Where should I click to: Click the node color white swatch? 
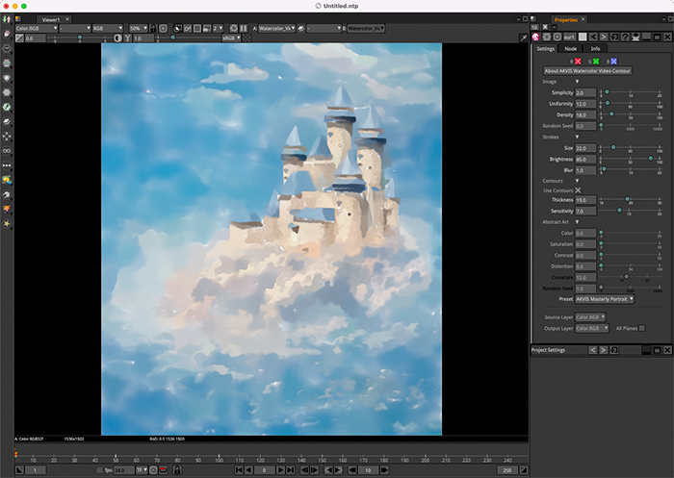(x=583, y=37)
